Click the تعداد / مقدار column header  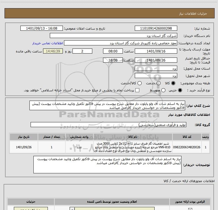coord(52,137)
